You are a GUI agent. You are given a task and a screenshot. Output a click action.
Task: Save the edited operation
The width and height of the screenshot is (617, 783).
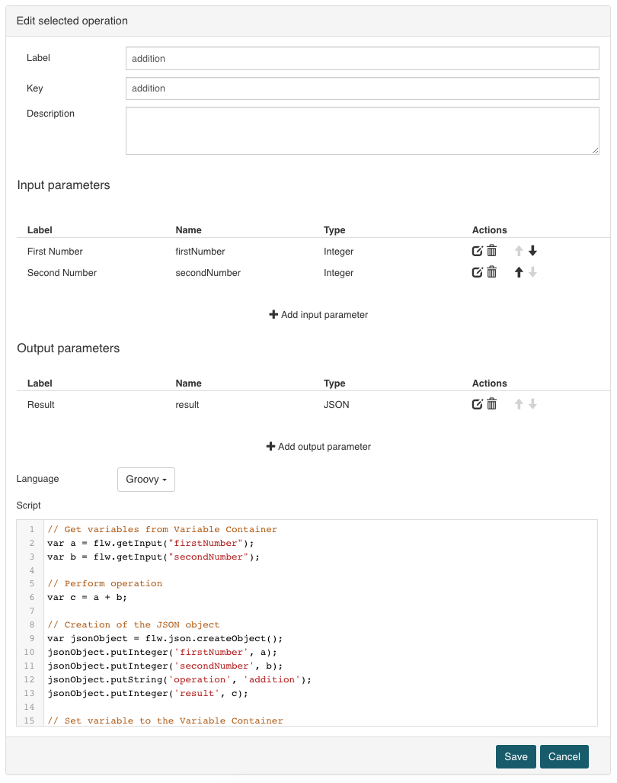pos(516,756)
